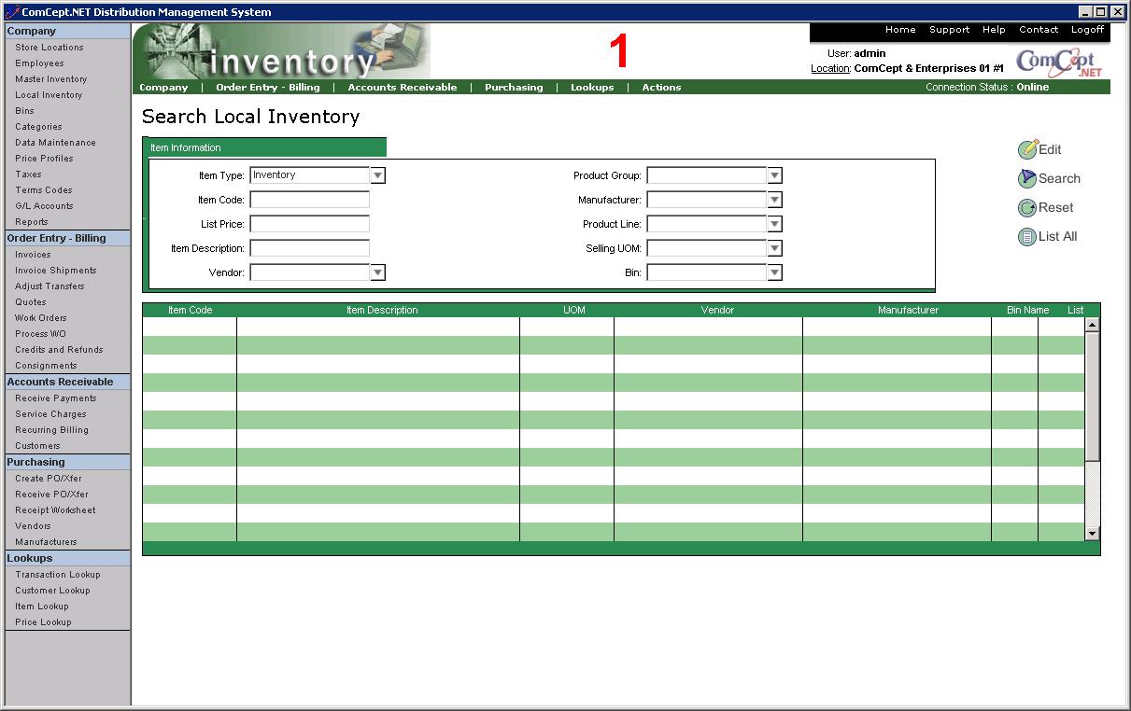Click the results table scroll down arrow
Image resolution: width=1131 pixels, height=711 pixels.
point(1093,534)
